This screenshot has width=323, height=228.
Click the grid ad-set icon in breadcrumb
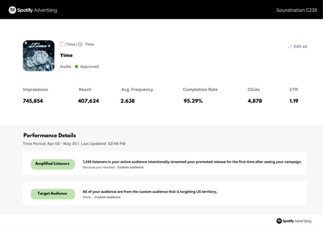tap(80, 44)
